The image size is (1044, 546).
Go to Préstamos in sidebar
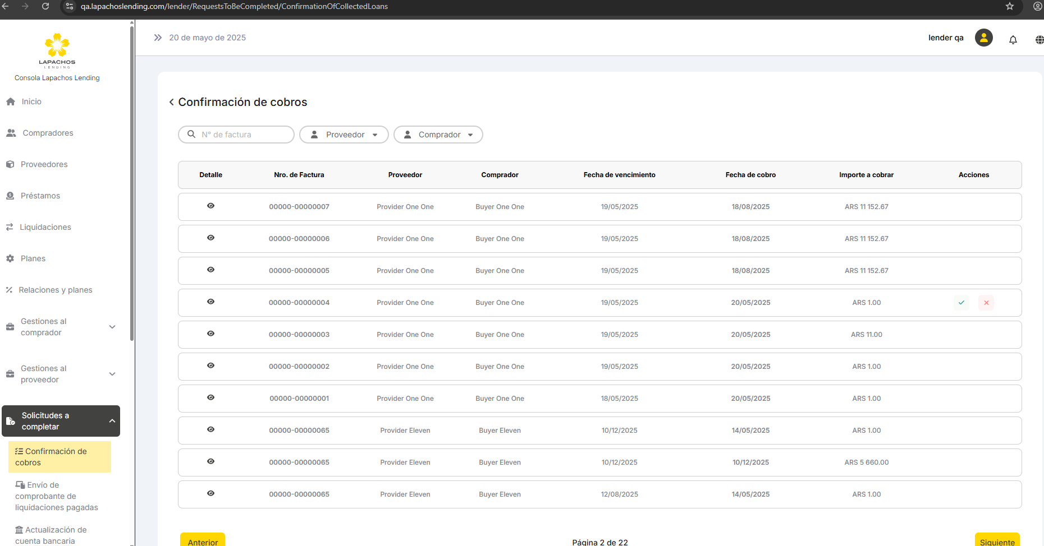tap(40, 196)
